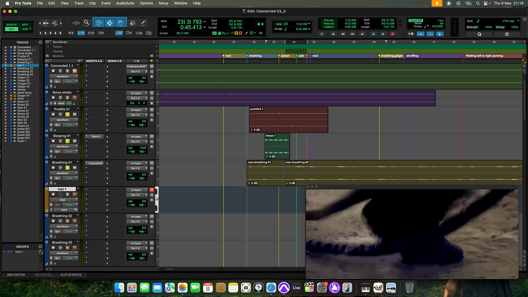Enable Spot edit mode
The image size is (528, 297).
(x=25, y=25)
